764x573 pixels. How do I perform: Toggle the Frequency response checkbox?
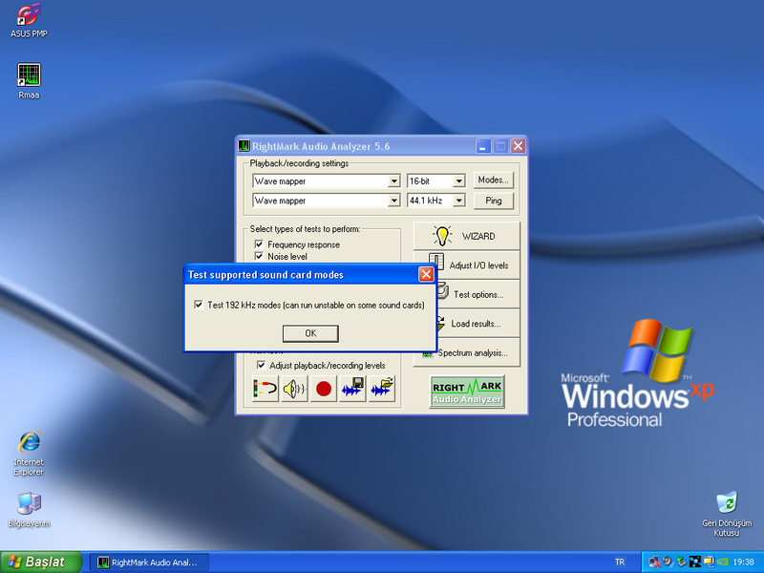pyautogui.click(x=259, y=244)
